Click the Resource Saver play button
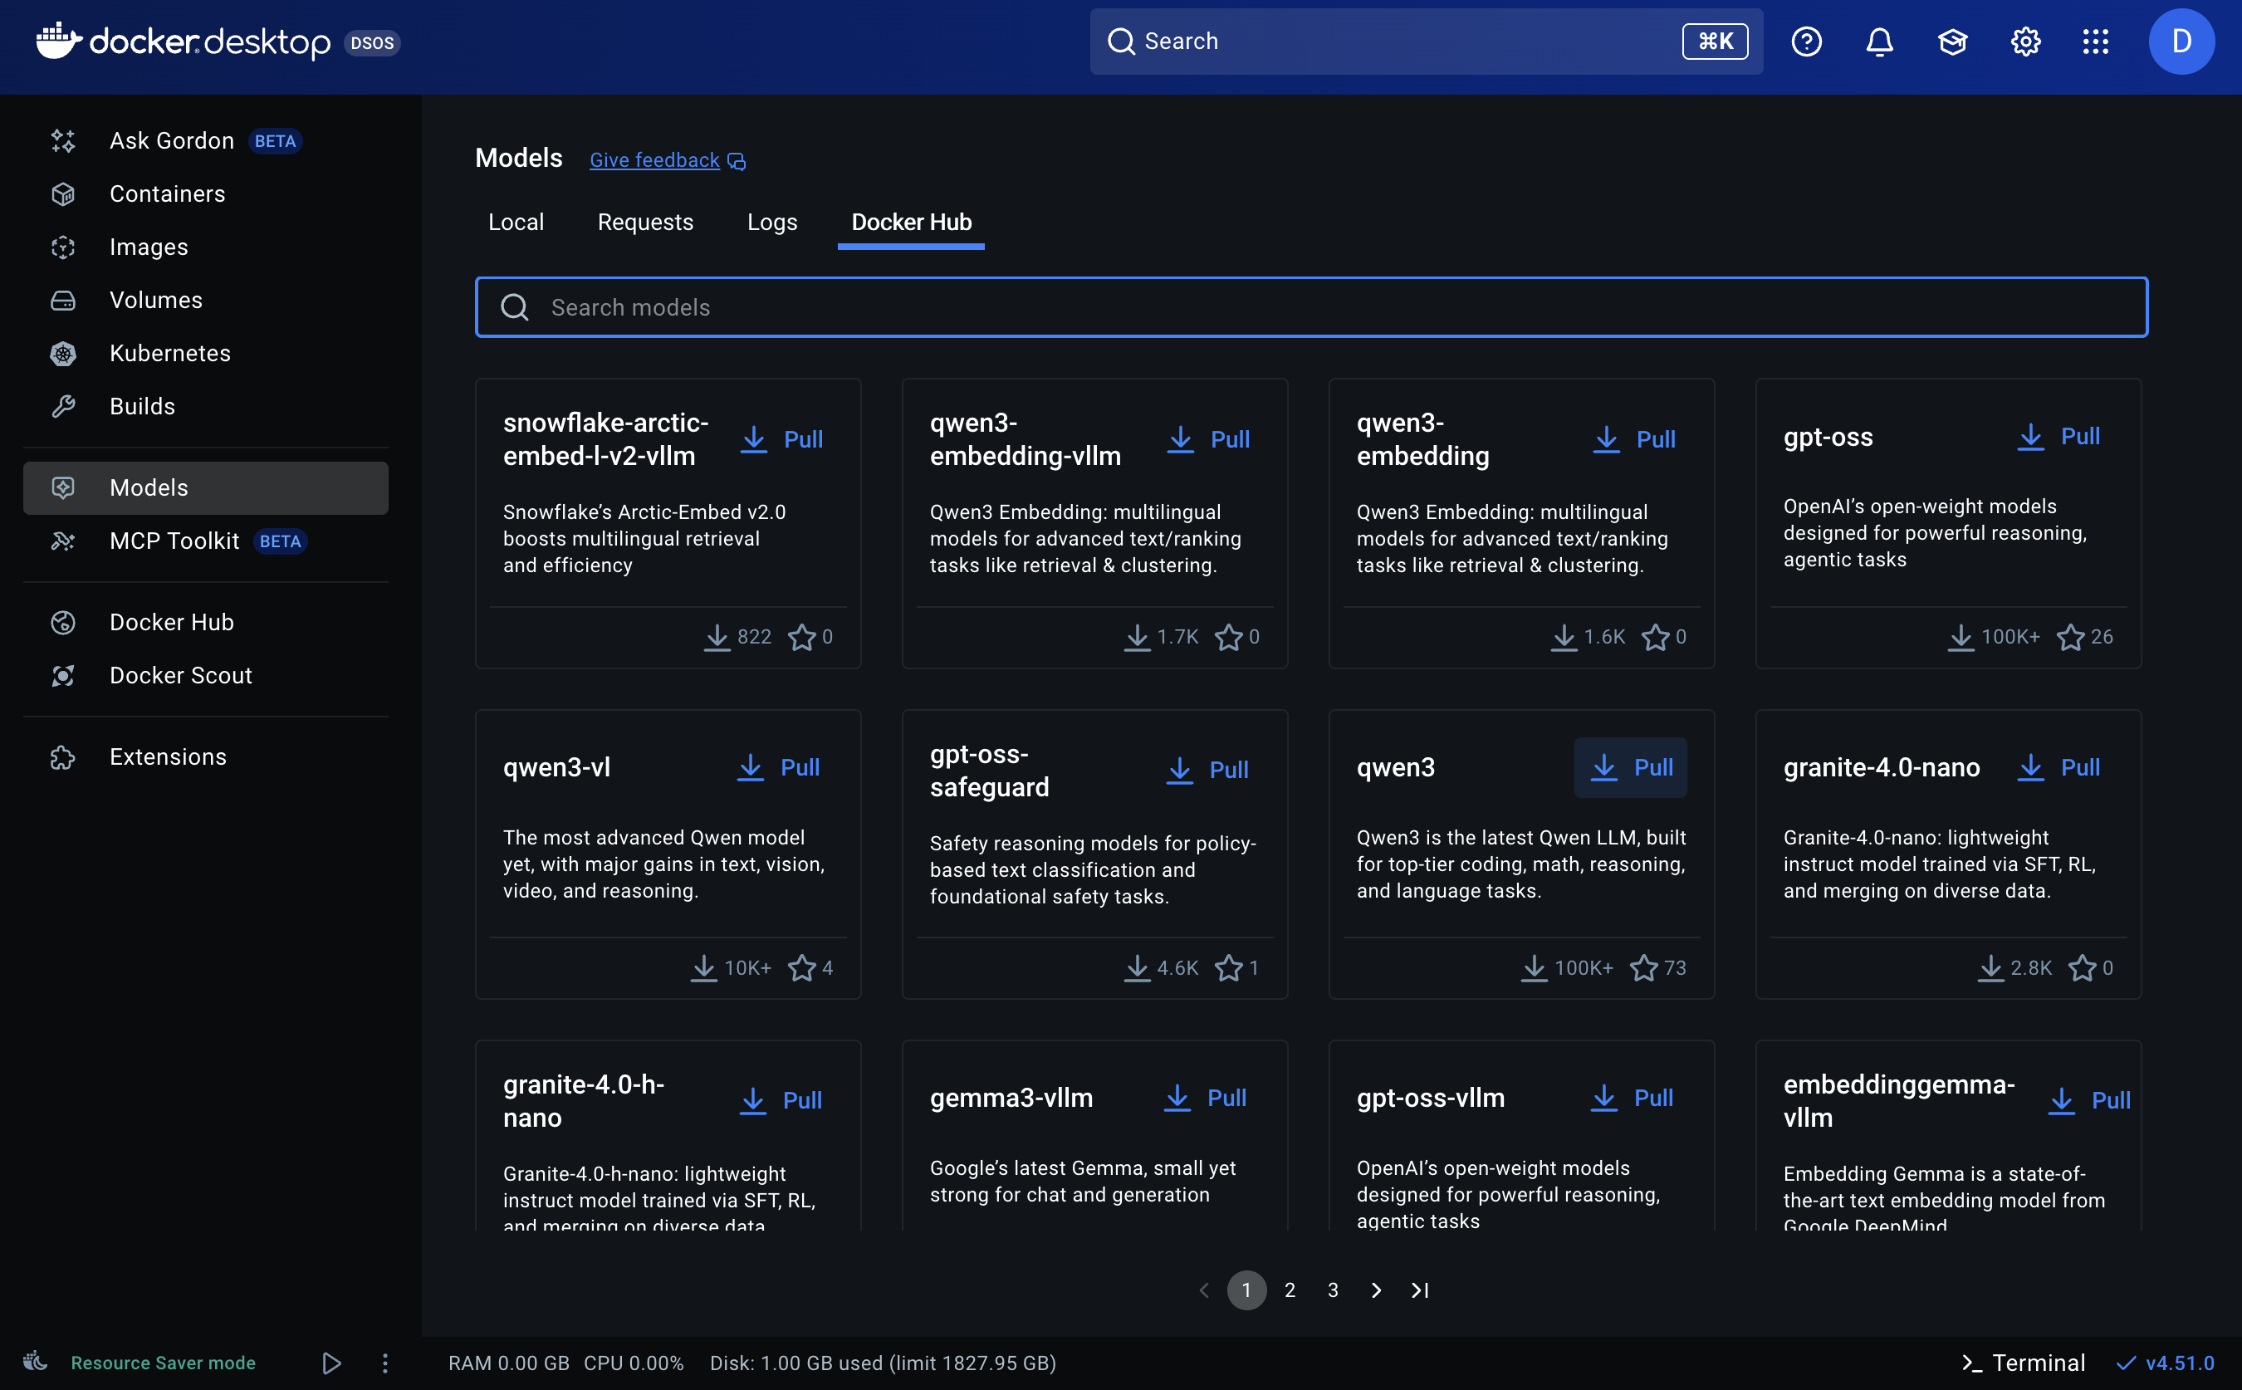Screen dimensions: 2242x1390 [x=331, y=1363]
